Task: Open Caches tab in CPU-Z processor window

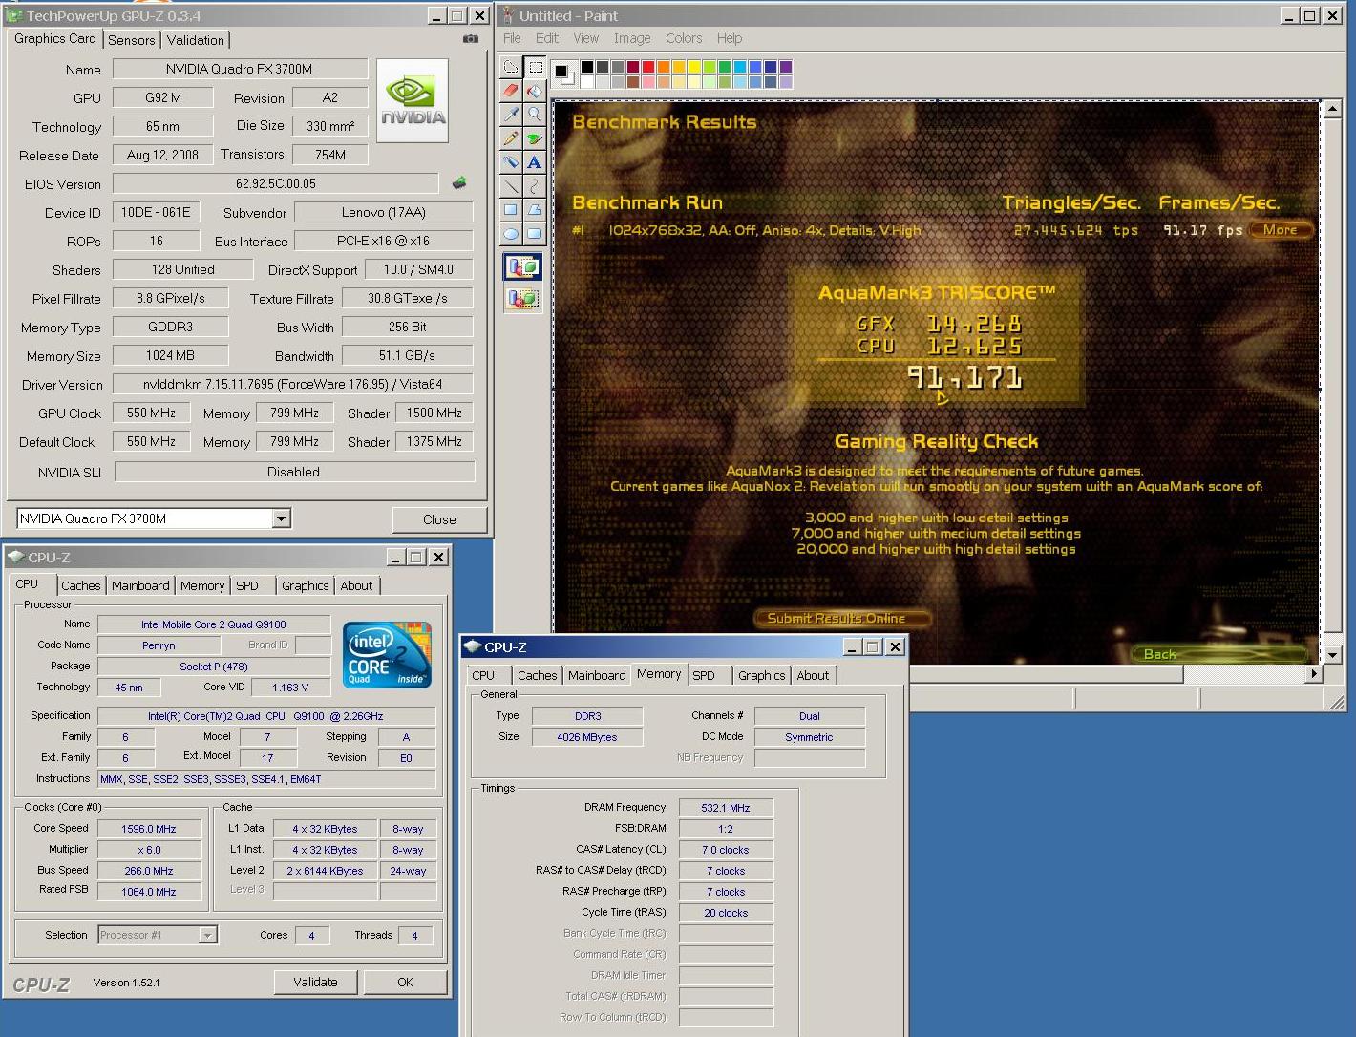Action: coord(81,585)
